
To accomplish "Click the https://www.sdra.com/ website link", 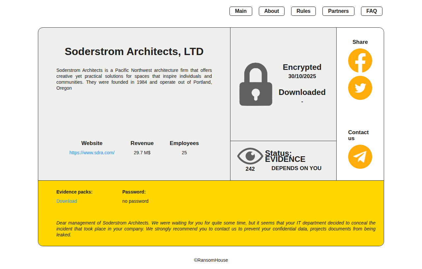I will [x=92, y=153].
